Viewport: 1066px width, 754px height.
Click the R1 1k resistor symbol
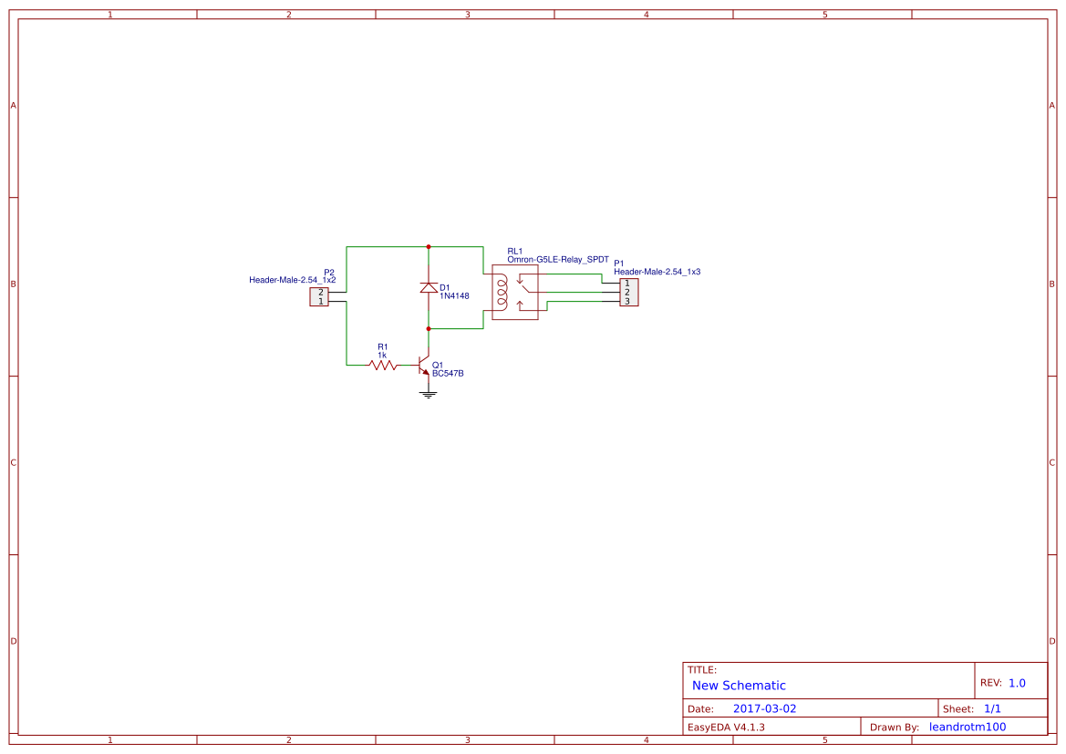pos(383,365)
